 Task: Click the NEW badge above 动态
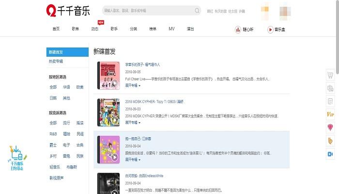point(101,22)
